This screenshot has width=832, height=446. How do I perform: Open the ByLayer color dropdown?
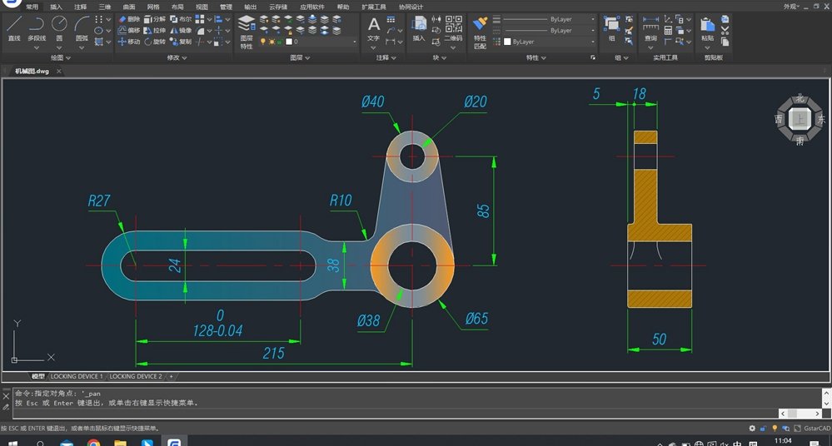point(550,42)
